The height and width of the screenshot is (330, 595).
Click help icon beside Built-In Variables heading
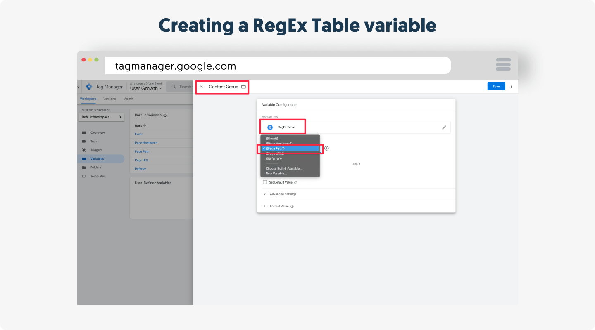click(x=165, y=115)
